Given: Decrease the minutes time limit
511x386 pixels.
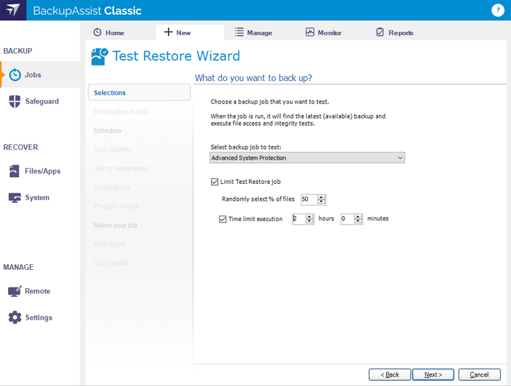Looking at the screenshot, I should tap(358, 221).
